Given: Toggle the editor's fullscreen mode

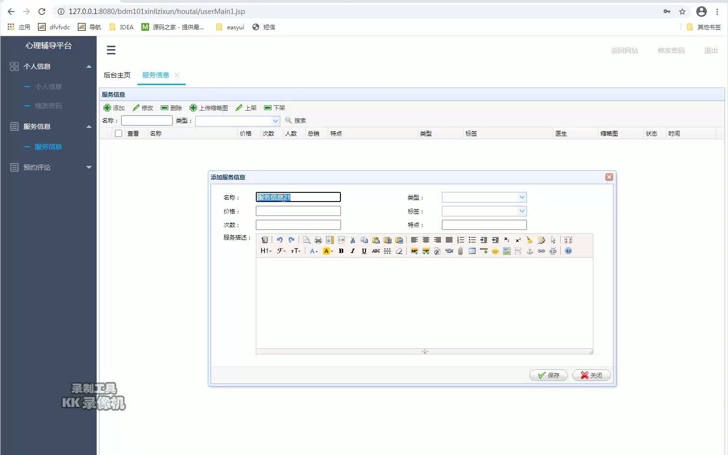Looking at the screenshot, I should click(568, 240).
